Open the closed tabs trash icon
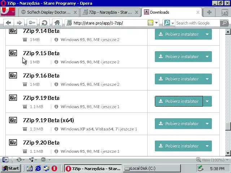The height and width of the screenshot is (173, 231). tap(225, 13)
